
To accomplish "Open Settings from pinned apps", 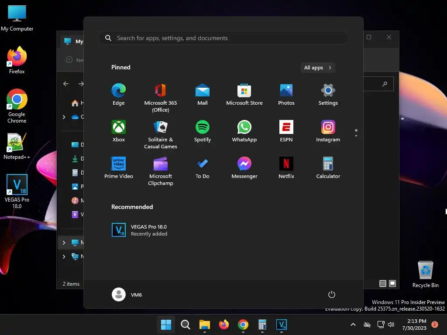I will (328, 94).
